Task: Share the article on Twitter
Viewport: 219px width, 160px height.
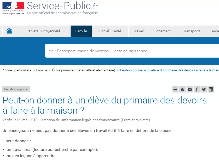Action: point(204,89)
